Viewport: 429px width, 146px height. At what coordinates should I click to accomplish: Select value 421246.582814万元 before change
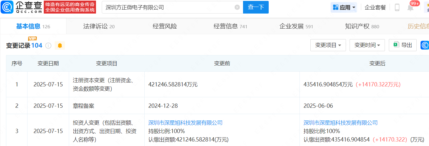(173, 85)
